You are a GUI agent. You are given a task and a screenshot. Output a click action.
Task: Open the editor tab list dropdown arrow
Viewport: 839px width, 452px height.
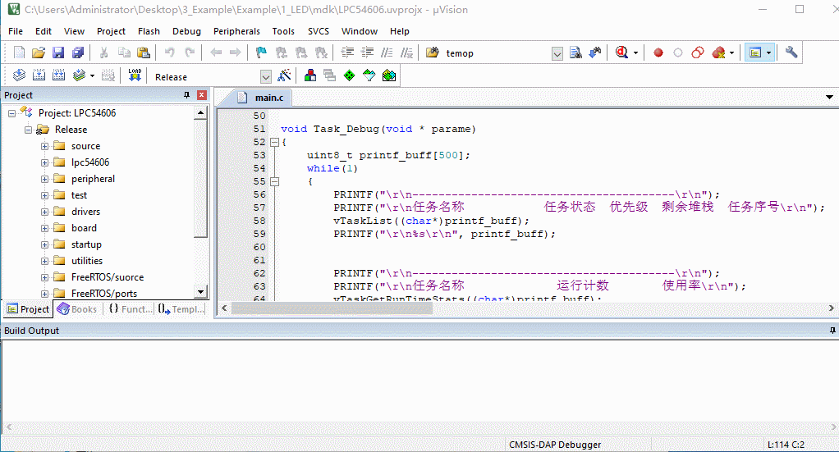click(x=829, y=98)
